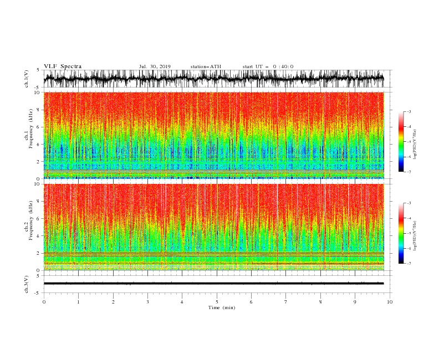Click inside the ch.1 spectrogram panel
This screenshot has width=439, height=339.
213,135
